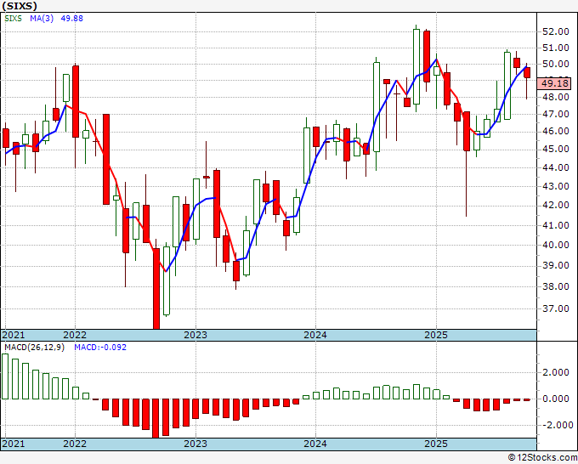Click 2022 on the MACD panel timeline

[75, 444]
